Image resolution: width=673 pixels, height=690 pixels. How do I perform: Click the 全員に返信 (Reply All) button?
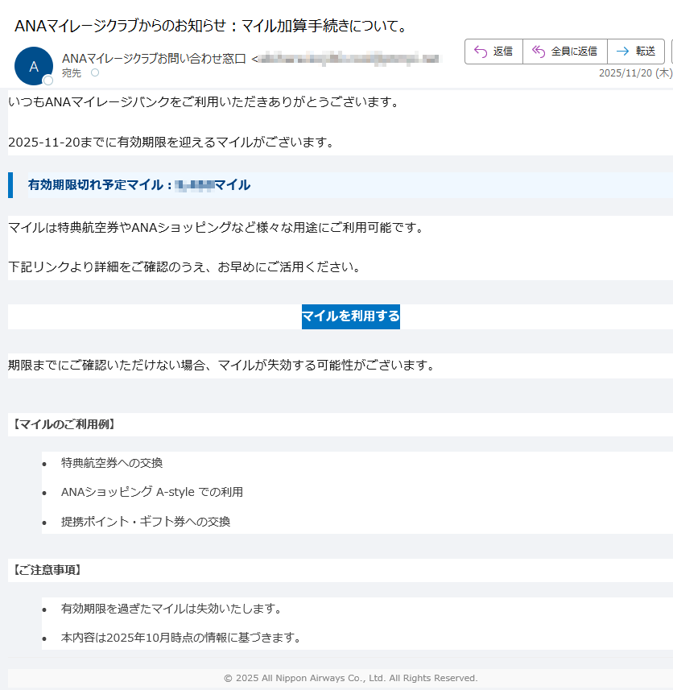564,52
